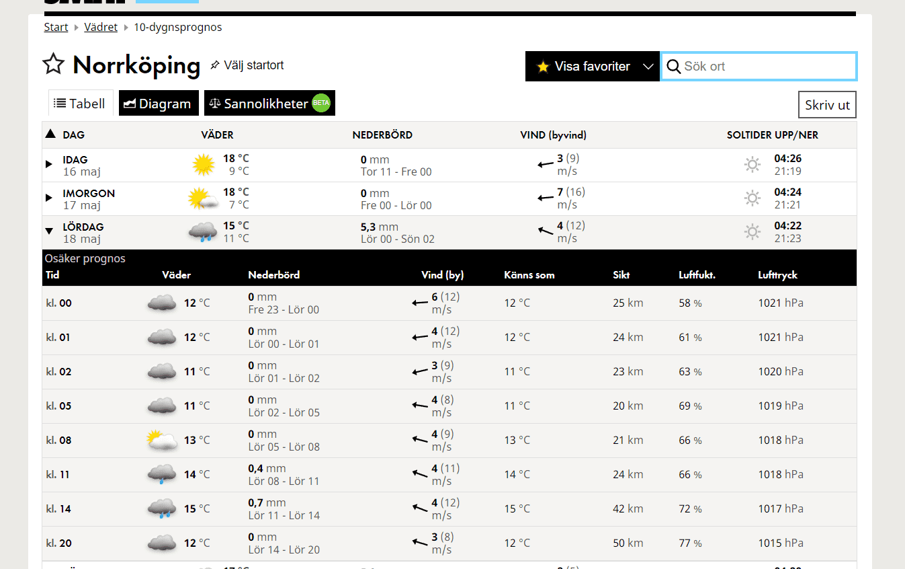The image size is (905, 569).
Task: Click the wind arrow in Imorgon row
Action: point(546,198)
